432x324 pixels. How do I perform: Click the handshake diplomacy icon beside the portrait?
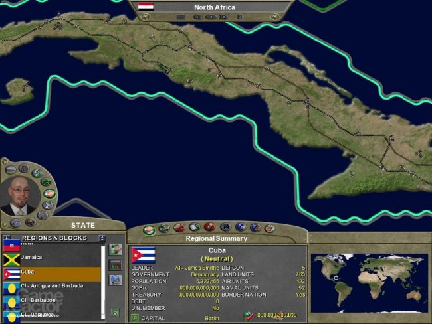(51, 194)
